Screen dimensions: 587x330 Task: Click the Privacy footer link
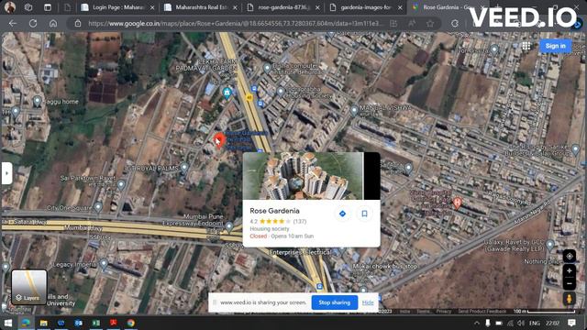(444, 312)
